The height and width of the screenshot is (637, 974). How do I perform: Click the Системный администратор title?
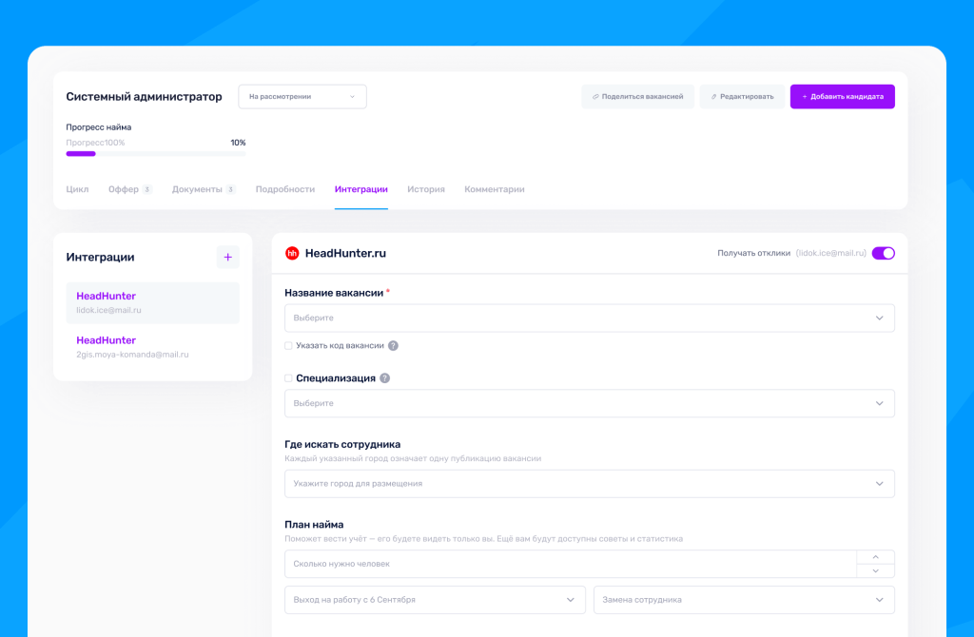point(145,97)
